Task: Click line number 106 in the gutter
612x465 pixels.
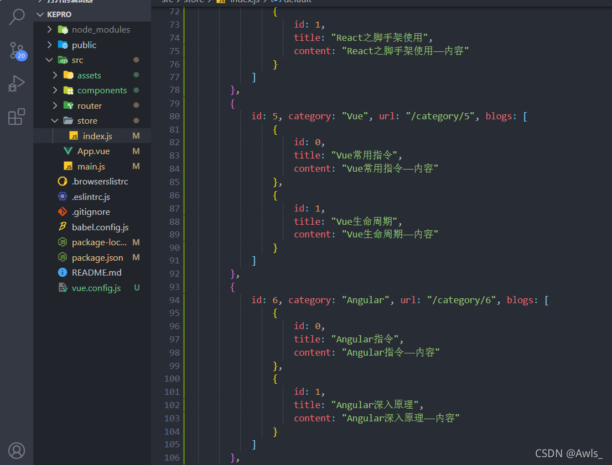Action: (172, 458)
